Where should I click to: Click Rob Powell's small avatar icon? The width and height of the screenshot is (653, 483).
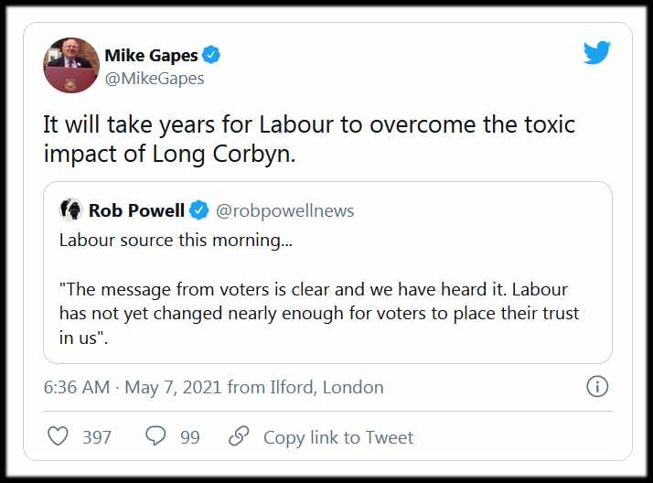click(x=70, y=210)
